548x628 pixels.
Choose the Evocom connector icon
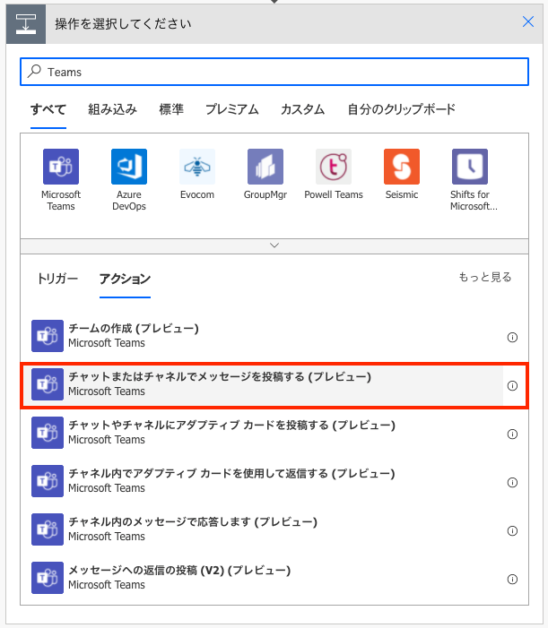(197, 167)
